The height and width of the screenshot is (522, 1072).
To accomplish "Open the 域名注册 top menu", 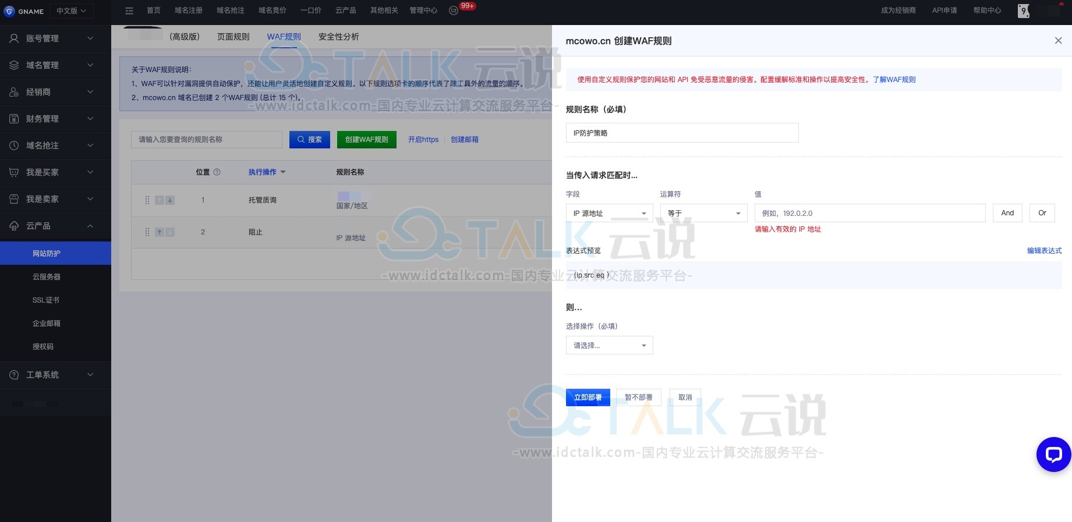I will click(189, 10).
